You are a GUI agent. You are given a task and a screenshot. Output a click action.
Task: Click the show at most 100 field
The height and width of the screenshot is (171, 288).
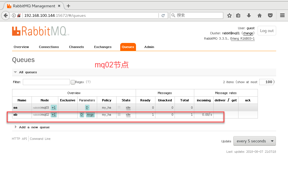(x=266, y=82)
